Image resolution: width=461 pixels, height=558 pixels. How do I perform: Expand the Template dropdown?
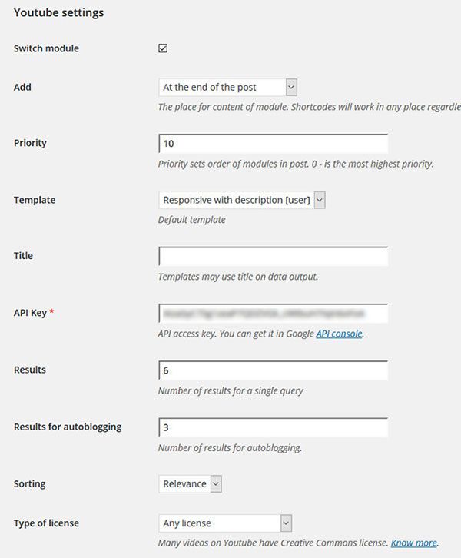242,200
